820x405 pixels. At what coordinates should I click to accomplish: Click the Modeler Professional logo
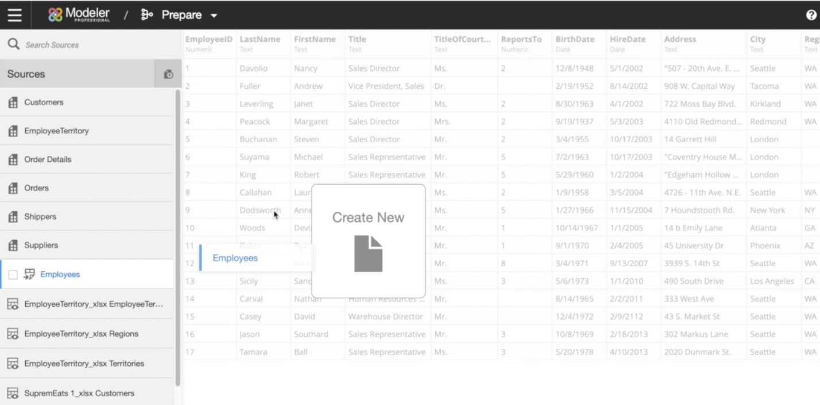[79, 15]
